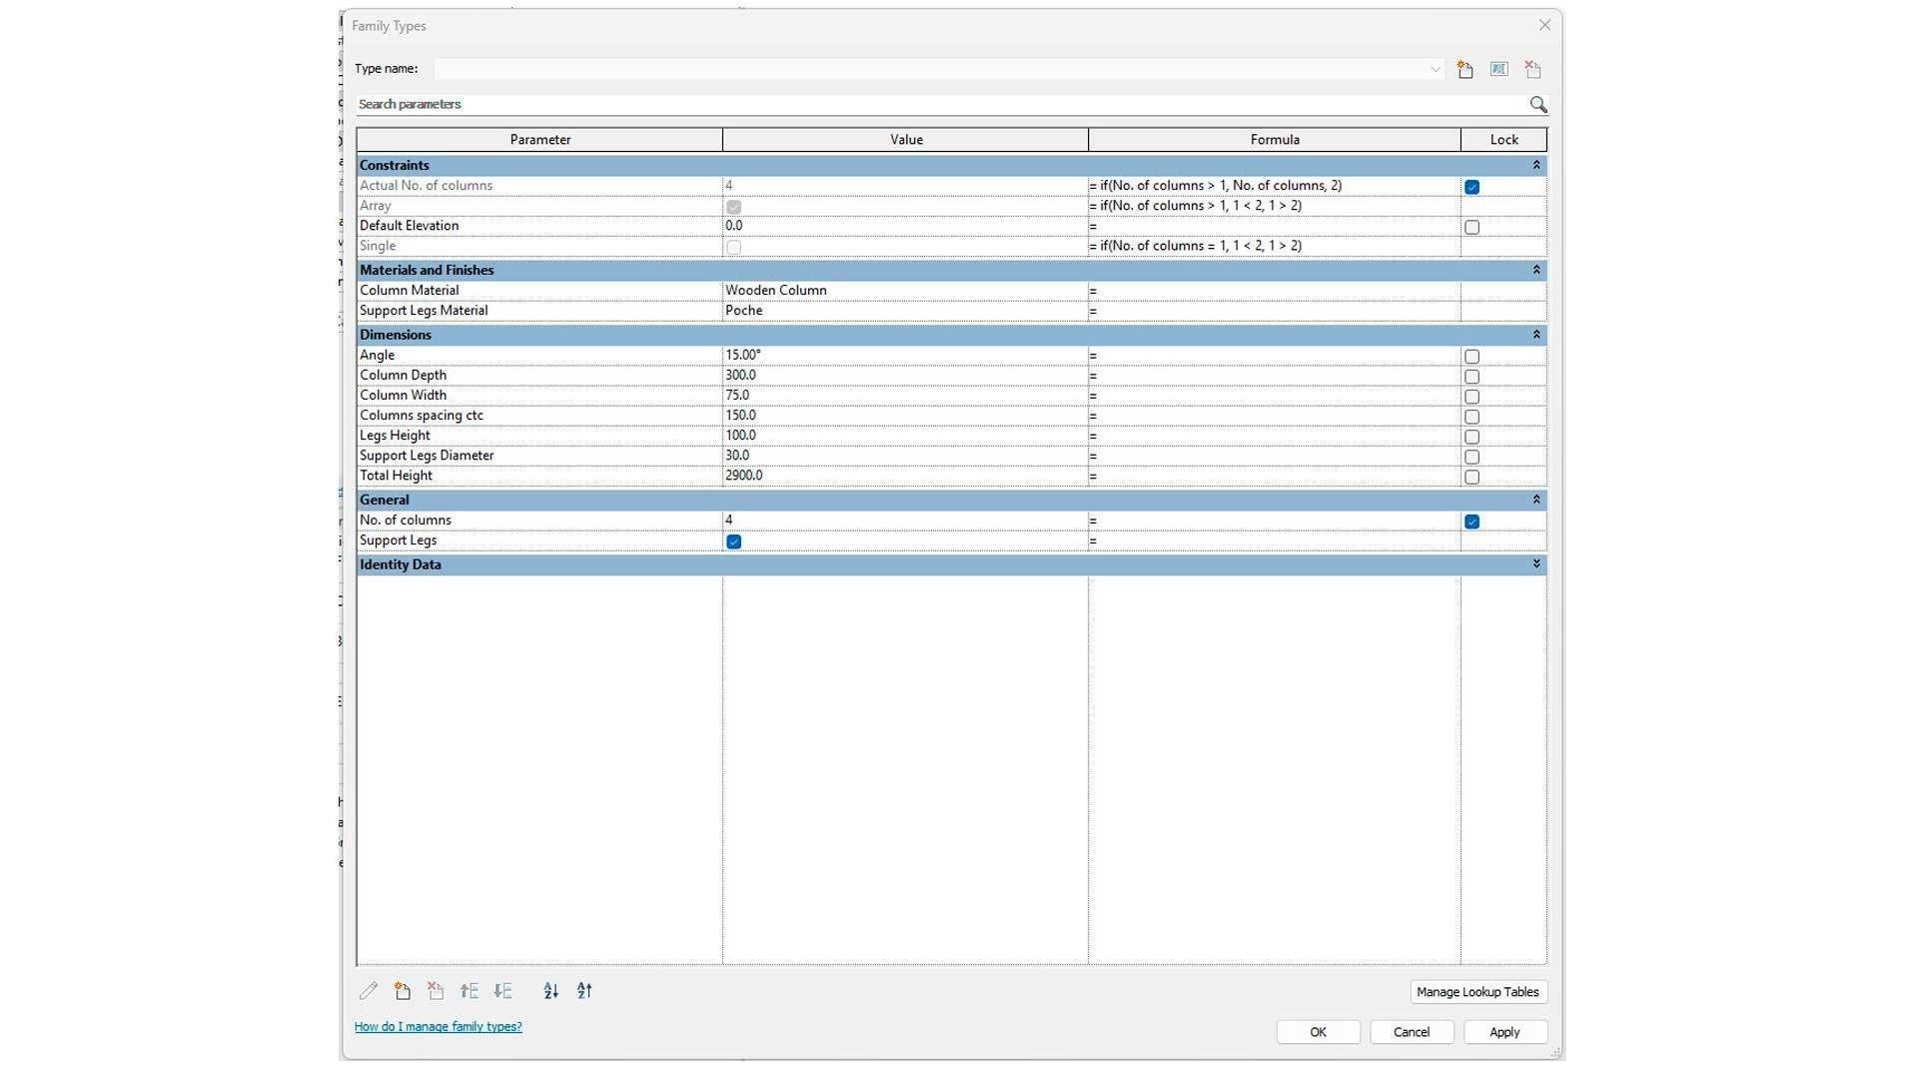Click the Move Parameter Down icon
The height and width of the screenshot is (1079, 1918).
[x=502, y=991]
